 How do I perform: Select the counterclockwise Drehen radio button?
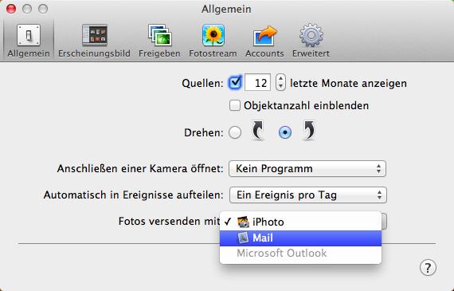coord(235,132)
